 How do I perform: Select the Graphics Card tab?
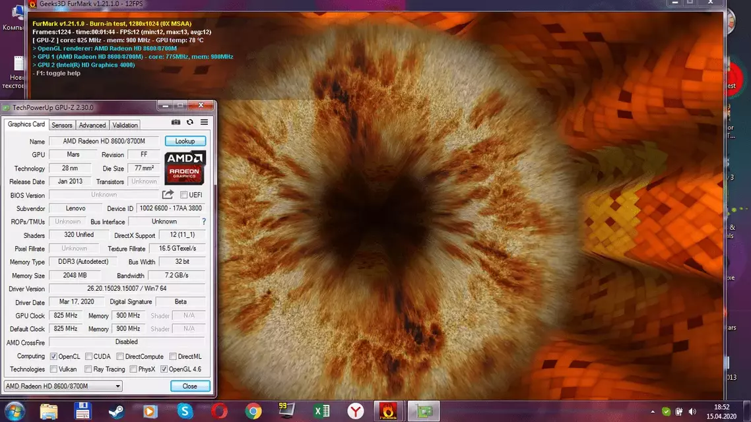pos(26,125)
